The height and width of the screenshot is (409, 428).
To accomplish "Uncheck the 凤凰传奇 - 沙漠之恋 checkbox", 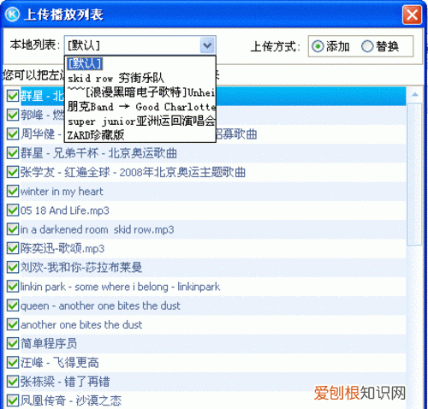I will [13, 400].
